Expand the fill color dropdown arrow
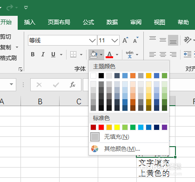Screen dimensions: 195x182 pyautogui.click(x=101, y=54)
